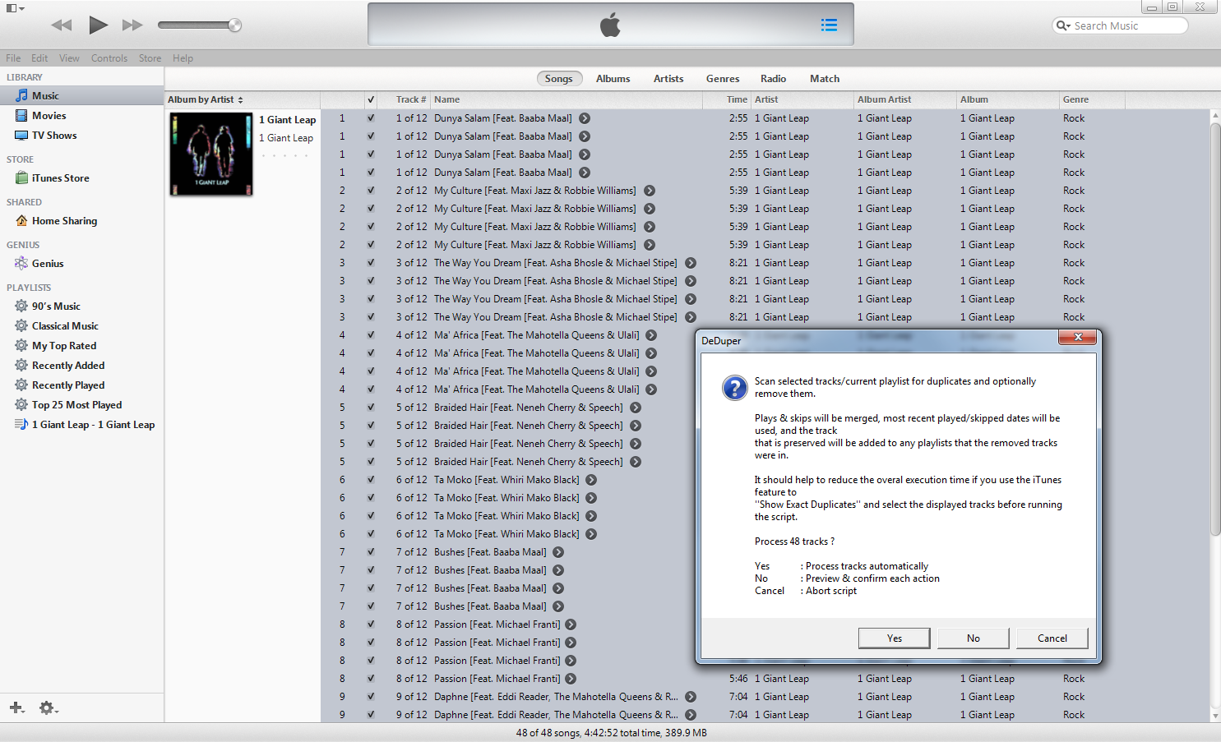Start playback with the Play button
This screenshot has height=742, width=1221.
98,25
